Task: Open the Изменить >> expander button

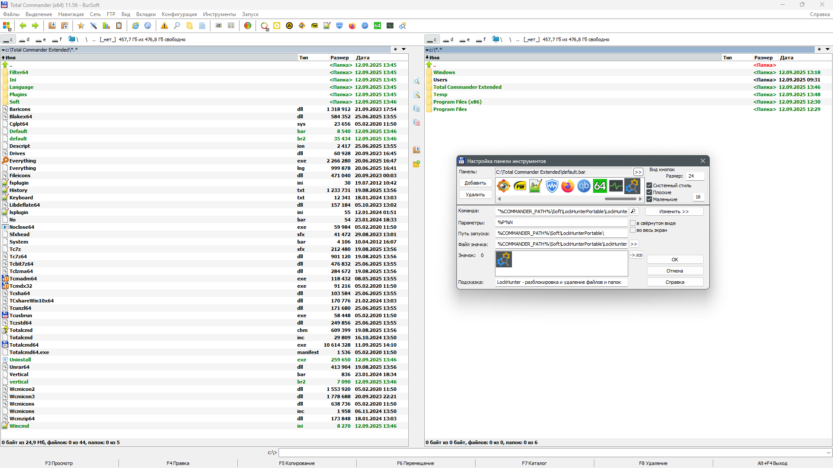Action: point(674,211)
